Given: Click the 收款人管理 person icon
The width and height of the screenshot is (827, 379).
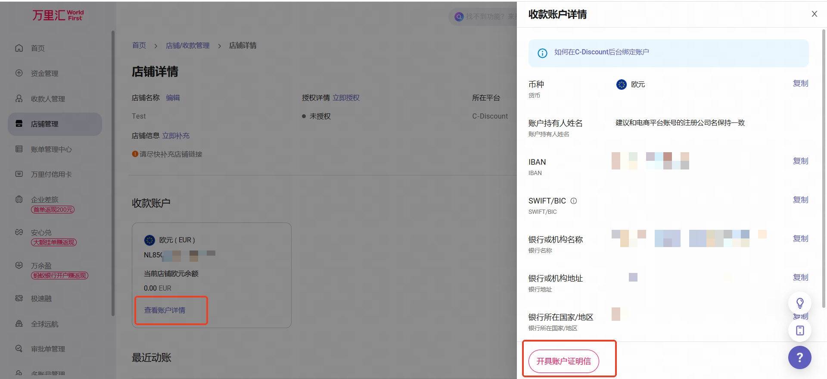Looking at the screenshot, I should coord(19,98).
